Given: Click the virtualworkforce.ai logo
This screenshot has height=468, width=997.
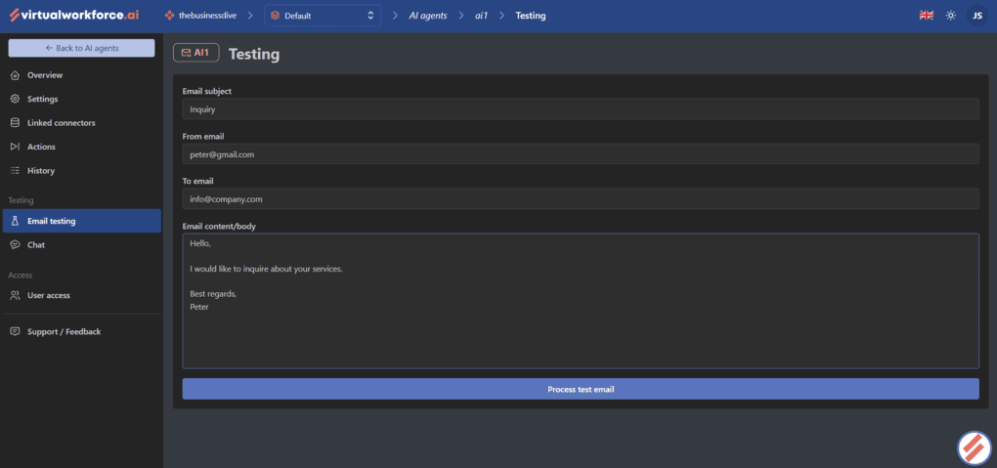Looking at the screenshot, I should (74, 15).
